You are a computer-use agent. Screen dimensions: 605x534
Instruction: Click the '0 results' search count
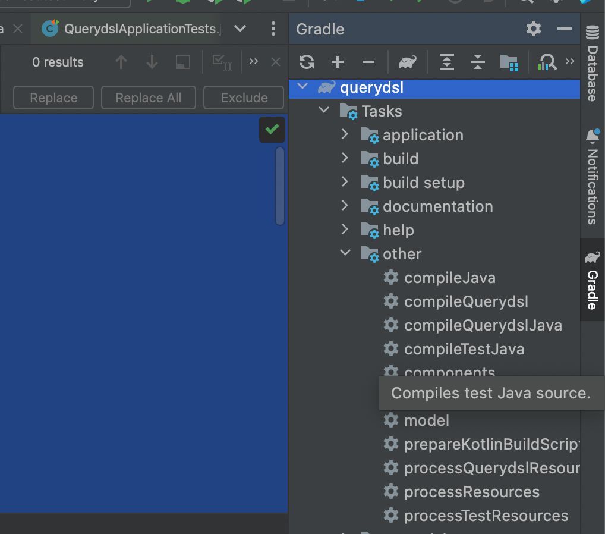(x=58, y=62)
